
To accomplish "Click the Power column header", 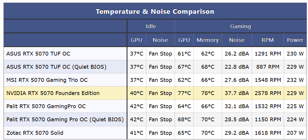I will (295, 40).
